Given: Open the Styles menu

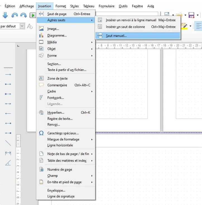Looking at the screenshot, I should pyautogui.click(x=74, y=6).
